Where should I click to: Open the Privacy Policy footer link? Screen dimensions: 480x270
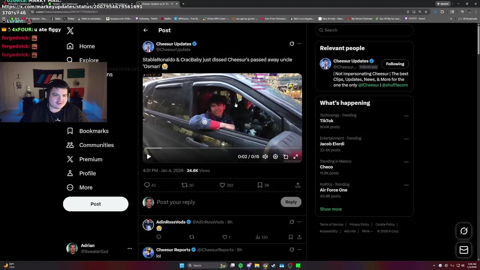[359, 225]
